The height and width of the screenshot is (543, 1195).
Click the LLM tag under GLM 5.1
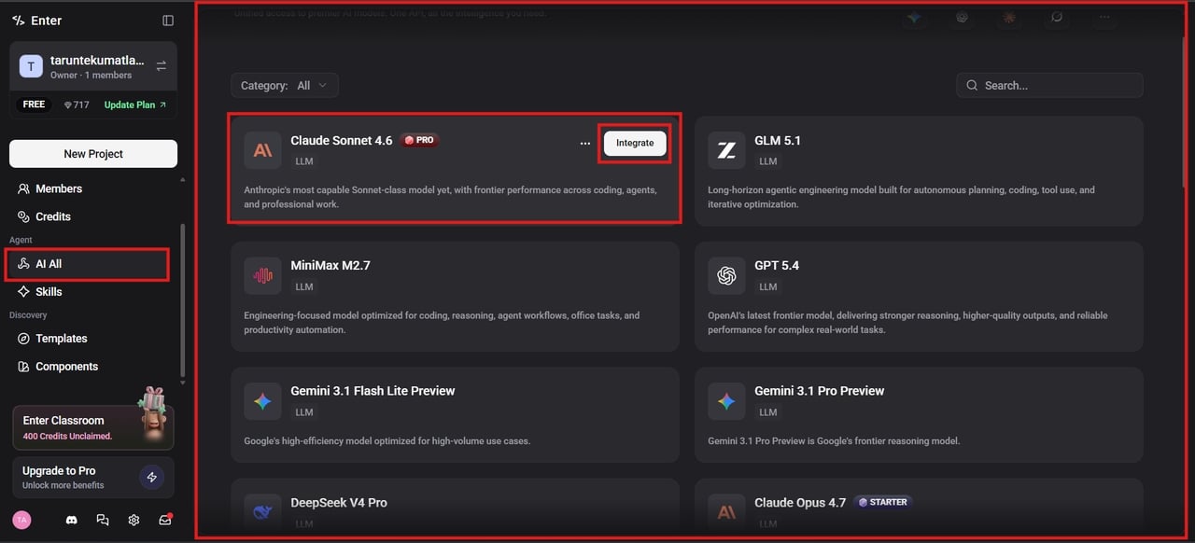[768, 161]
